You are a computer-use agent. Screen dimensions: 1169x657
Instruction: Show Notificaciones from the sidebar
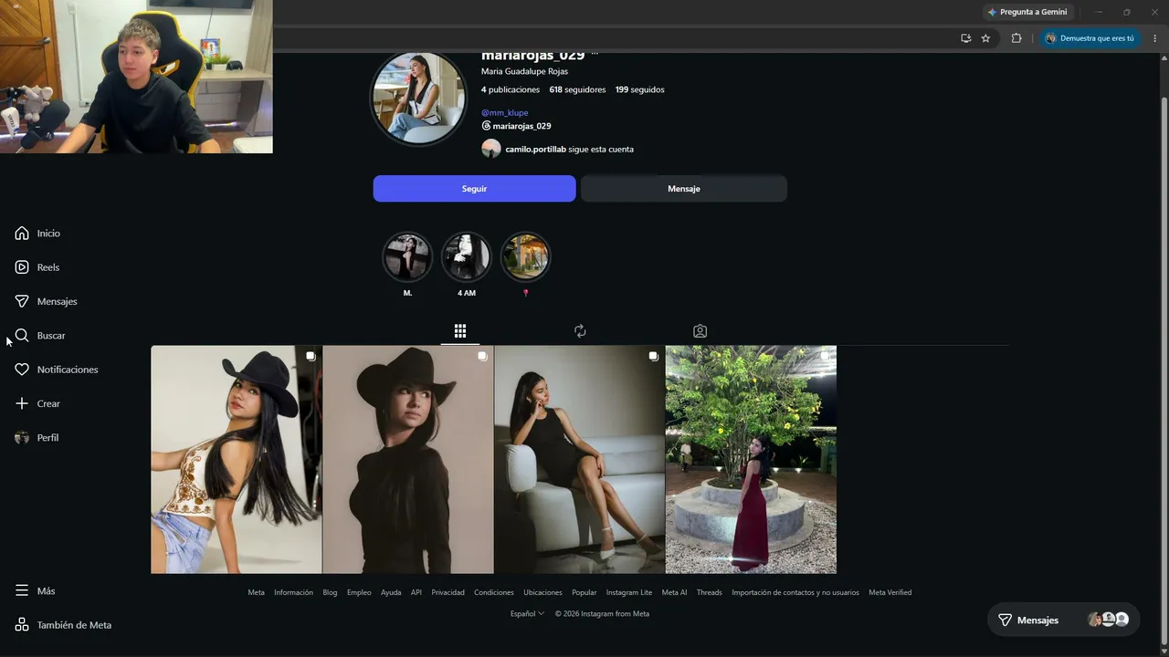point(57,370)
